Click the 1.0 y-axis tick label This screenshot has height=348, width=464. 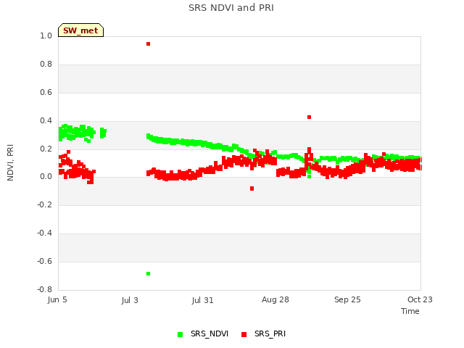point(46,36)
